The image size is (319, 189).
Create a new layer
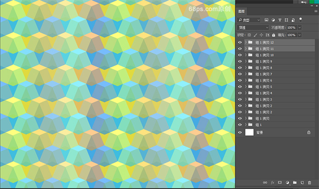pyautogui.click(x=302, y=183)
